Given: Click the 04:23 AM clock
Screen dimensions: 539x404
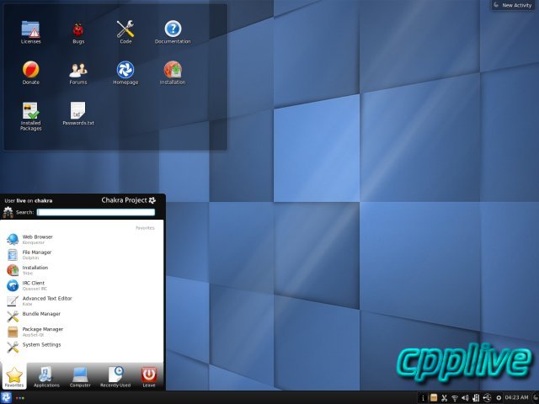Looking at the screenshot, I should (x=516, y=397).
